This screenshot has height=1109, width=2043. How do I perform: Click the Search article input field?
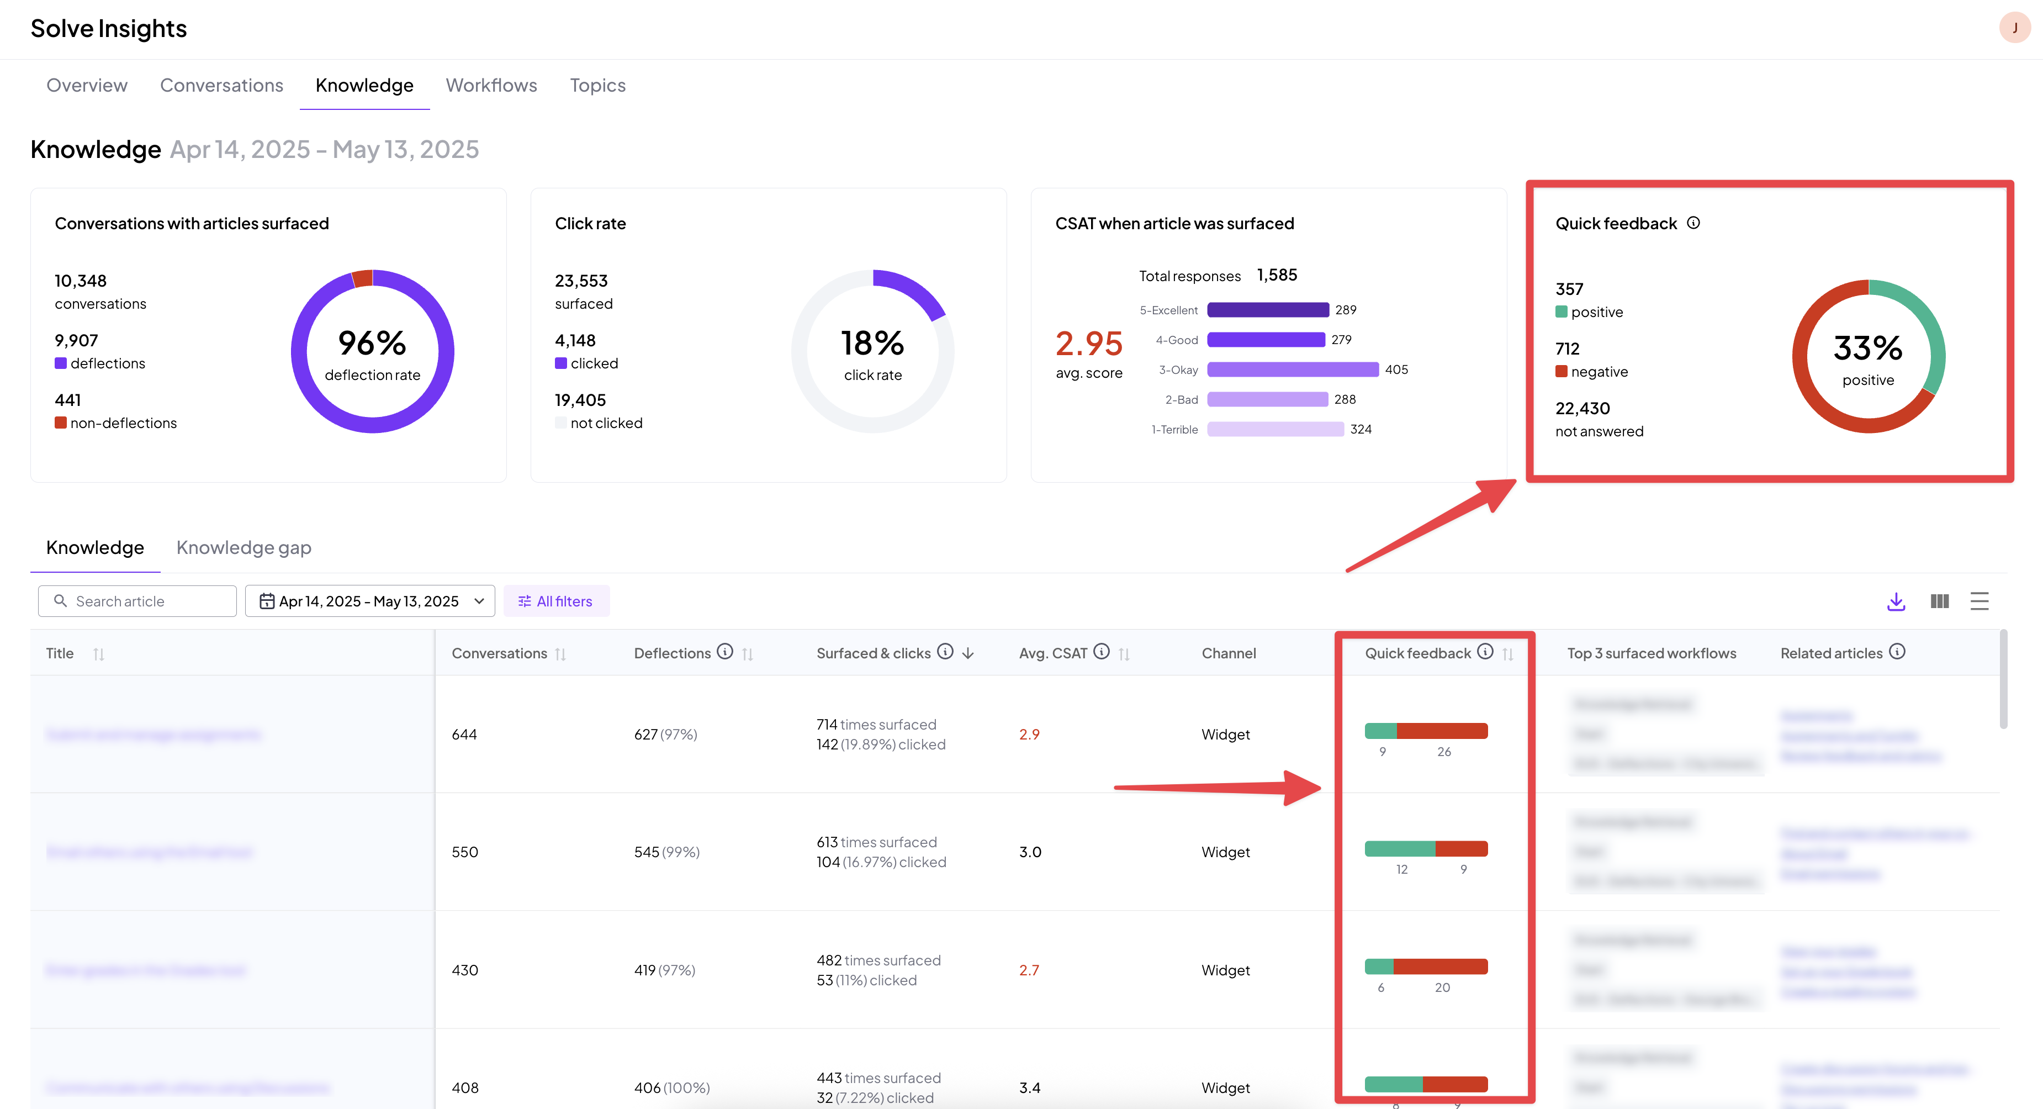[x=137, y=601]
